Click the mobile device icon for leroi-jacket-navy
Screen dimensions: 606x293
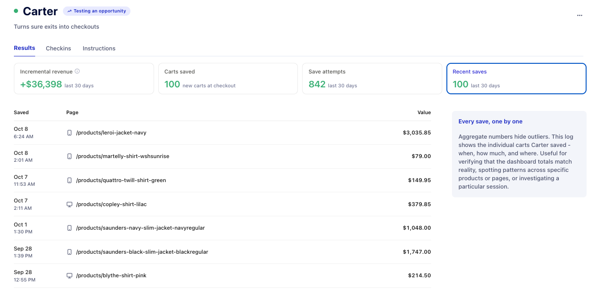[69, 133]
